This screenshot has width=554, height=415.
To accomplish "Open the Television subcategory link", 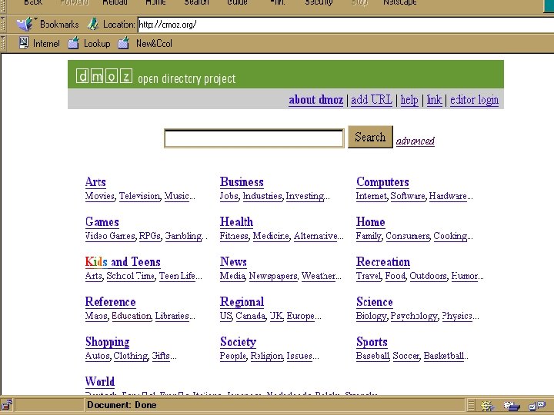I will (x=139, y=196).
